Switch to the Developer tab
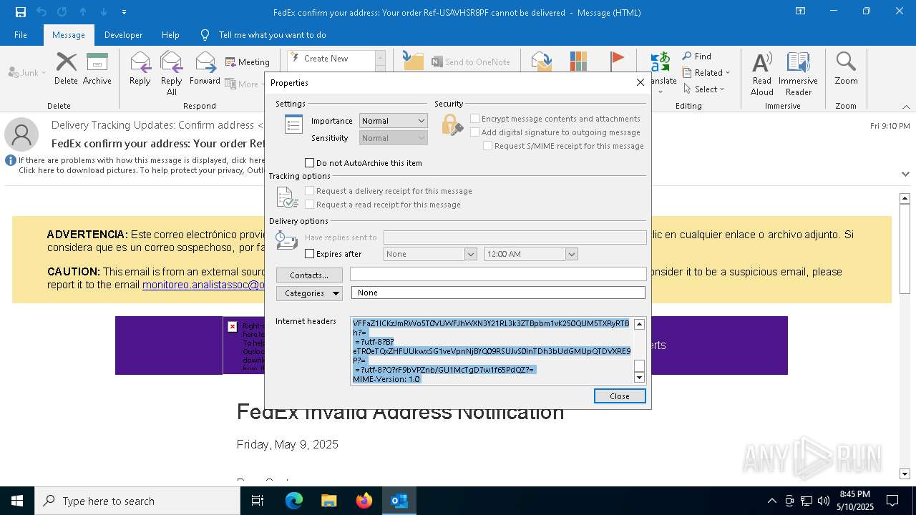 pyautogui.click(x=123, y=34)
